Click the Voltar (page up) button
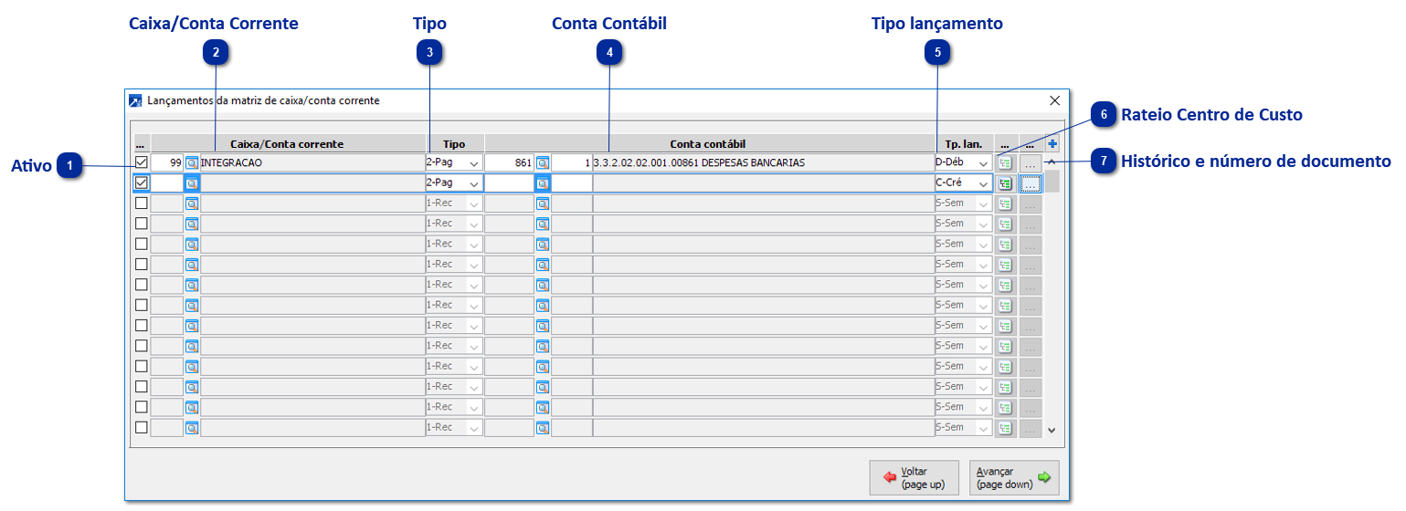 point(914,477)
